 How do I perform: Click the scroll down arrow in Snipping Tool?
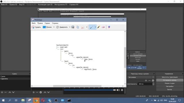(x=125, y=84)
